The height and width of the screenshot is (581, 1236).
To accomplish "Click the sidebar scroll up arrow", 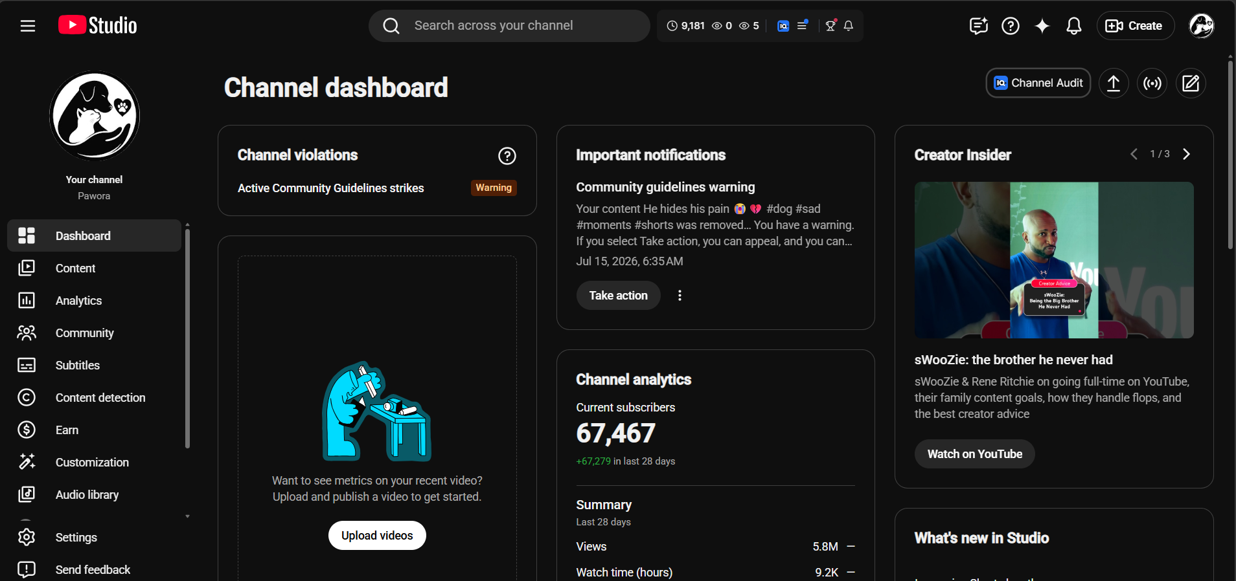I will point(188,225).
